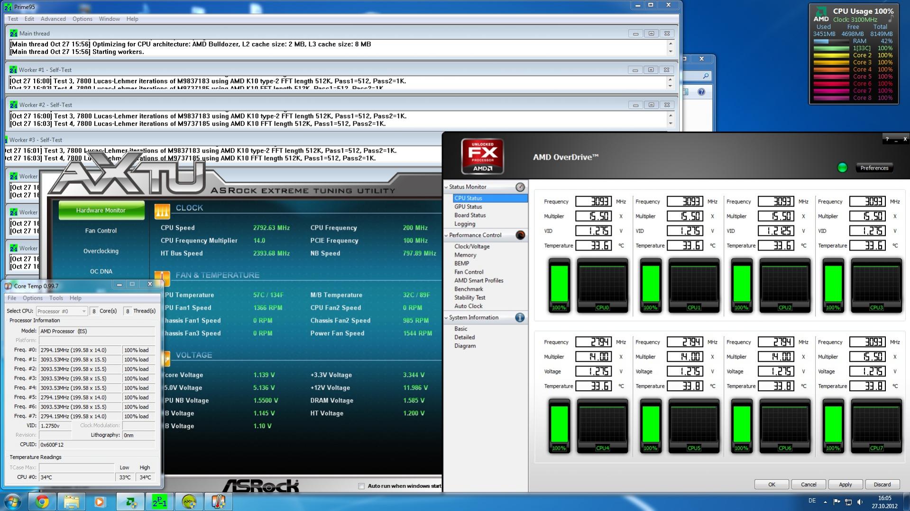Show hidden system tray icons
This screenshot has height=511, width=910.
(x=825, y=502)
